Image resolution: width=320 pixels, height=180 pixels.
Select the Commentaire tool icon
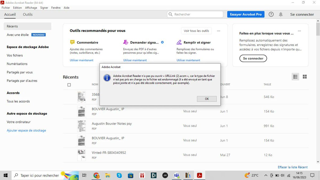72,42
